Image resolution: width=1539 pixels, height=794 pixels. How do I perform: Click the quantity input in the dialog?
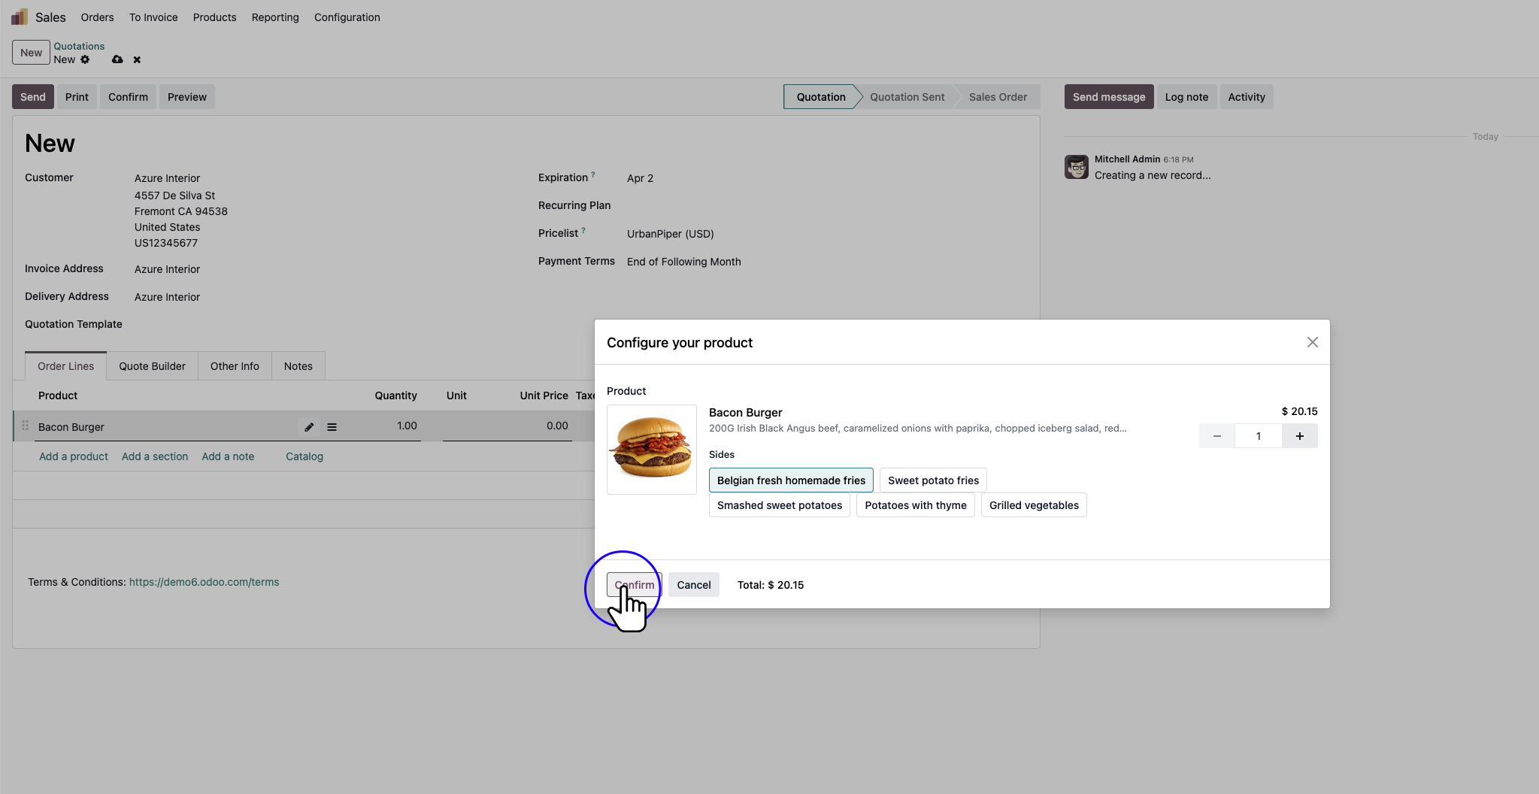(x=1259, y=435)
